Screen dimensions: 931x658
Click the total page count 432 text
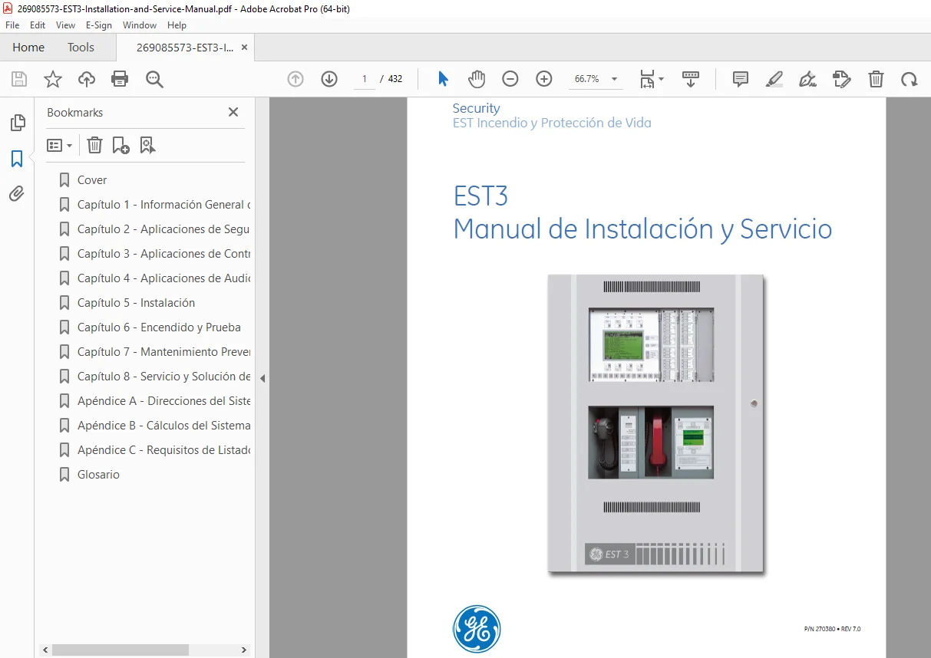pyautogui.click(x=395, y=79)
